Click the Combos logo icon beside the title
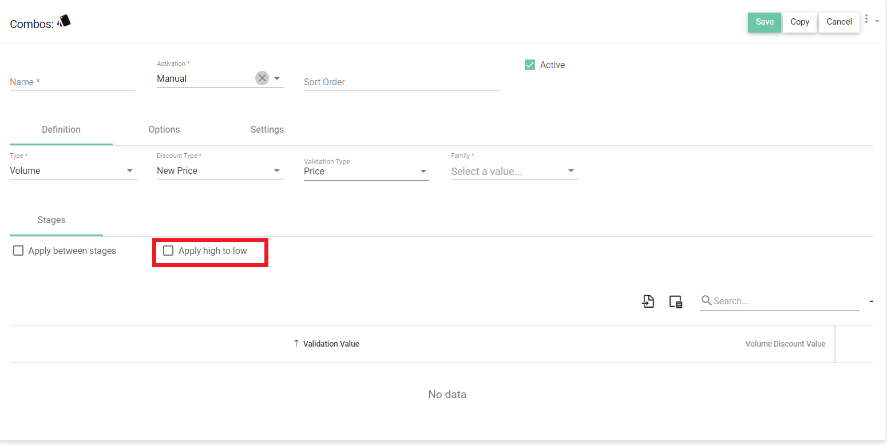887x445 pixels. [x=64, y=21]
